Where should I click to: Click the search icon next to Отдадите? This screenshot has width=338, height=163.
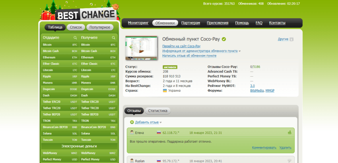coord(75,38)
